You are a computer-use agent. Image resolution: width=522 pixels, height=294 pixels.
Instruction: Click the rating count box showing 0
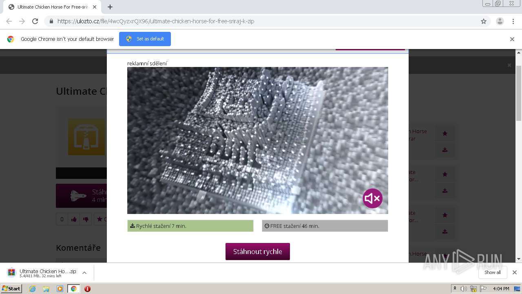(x=62, y=219)
